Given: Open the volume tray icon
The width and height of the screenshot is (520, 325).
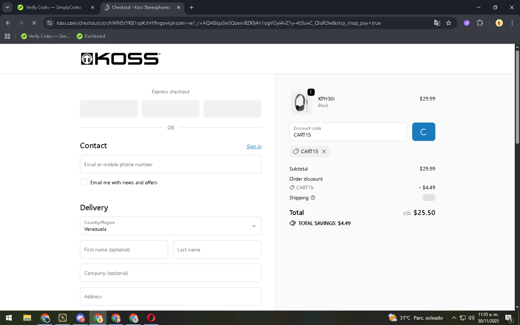Looking at the screenshot, I should click(x=471, y=318).
